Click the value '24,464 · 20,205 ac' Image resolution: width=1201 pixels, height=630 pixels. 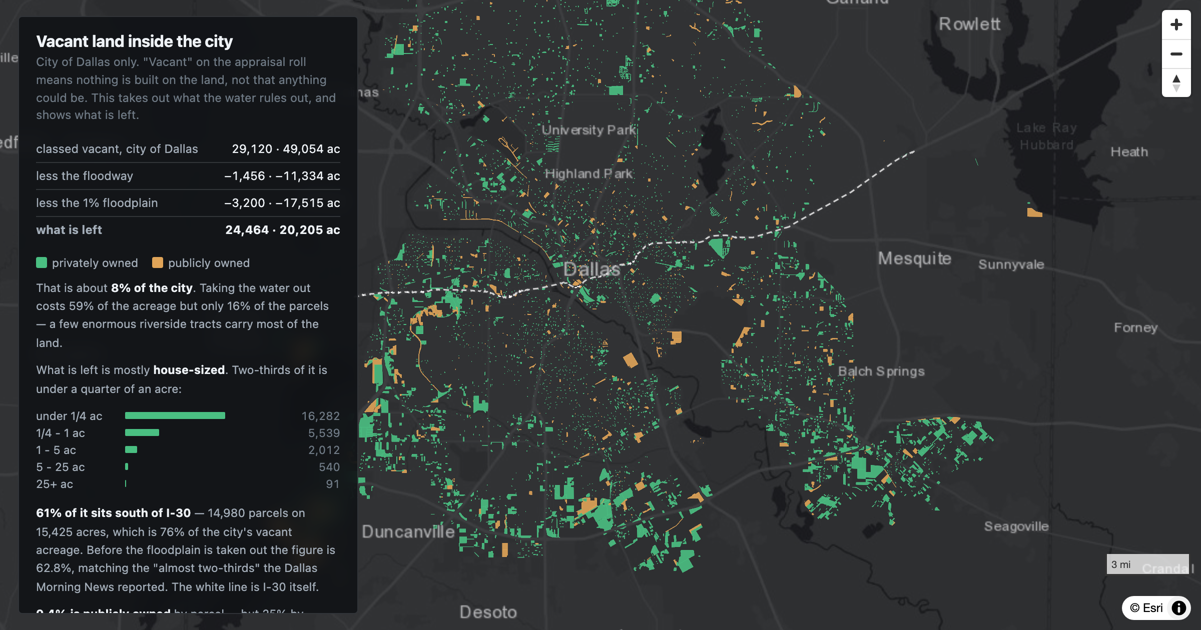283,230
